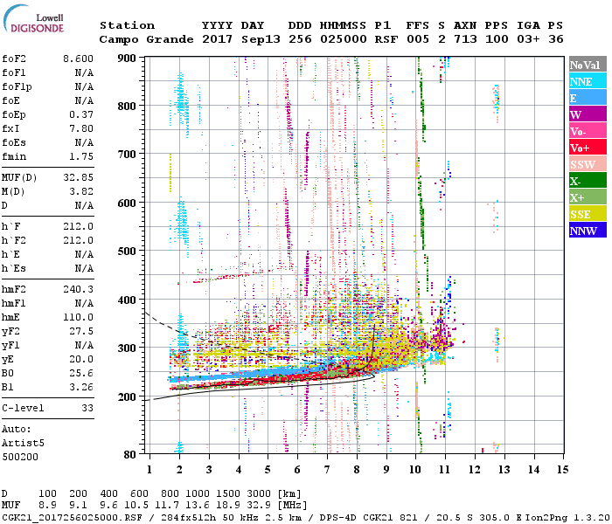Screen dimensions: 612x524
Task: Click the 80 km height axis label
Action: pos(129,455)
